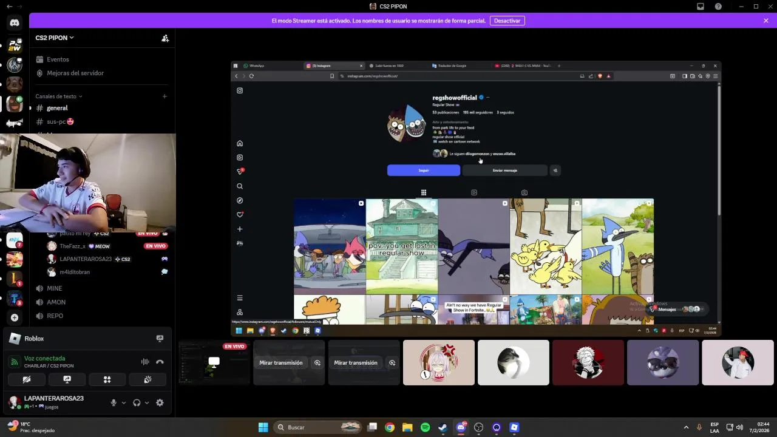
Task: Mute the microphone in user panel
Action: (x=113, y=402)
